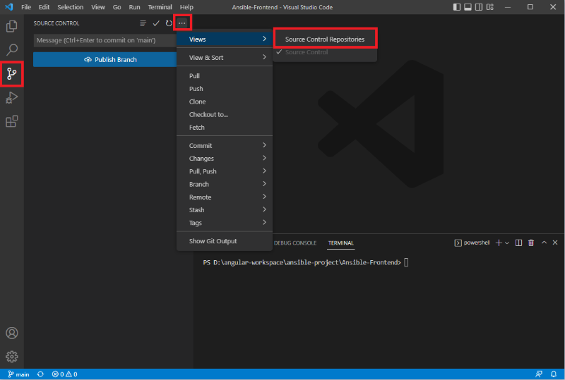The width and height of the screenshot is (565, 380).
Task: Open the Extensions view icon
Action: pos(11,121)
